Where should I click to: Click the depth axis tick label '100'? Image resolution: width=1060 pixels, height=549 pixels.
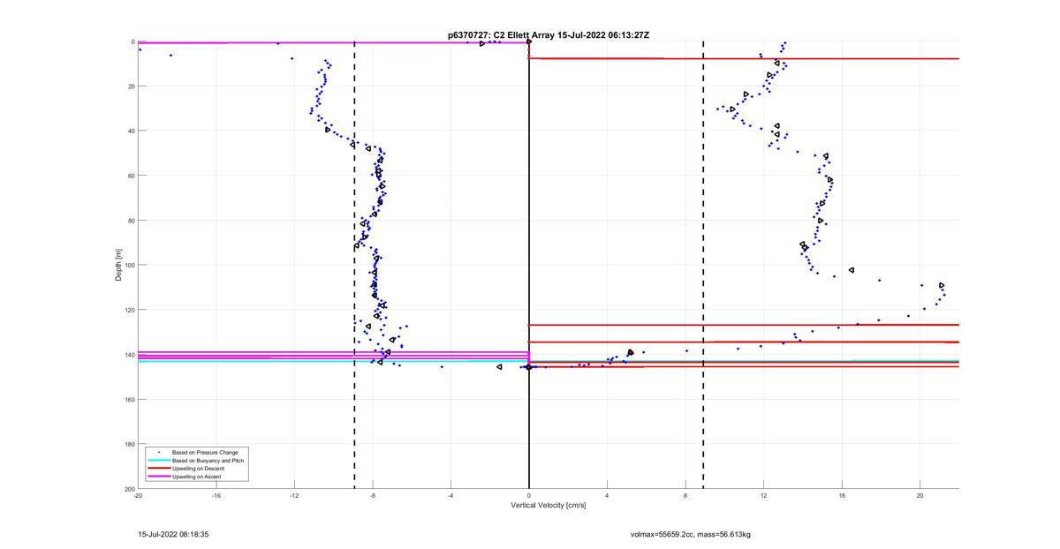click(129, 265)
